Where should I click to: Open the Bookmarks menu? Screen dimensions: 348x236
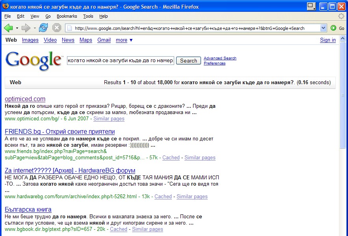click(x=67, y=16)
